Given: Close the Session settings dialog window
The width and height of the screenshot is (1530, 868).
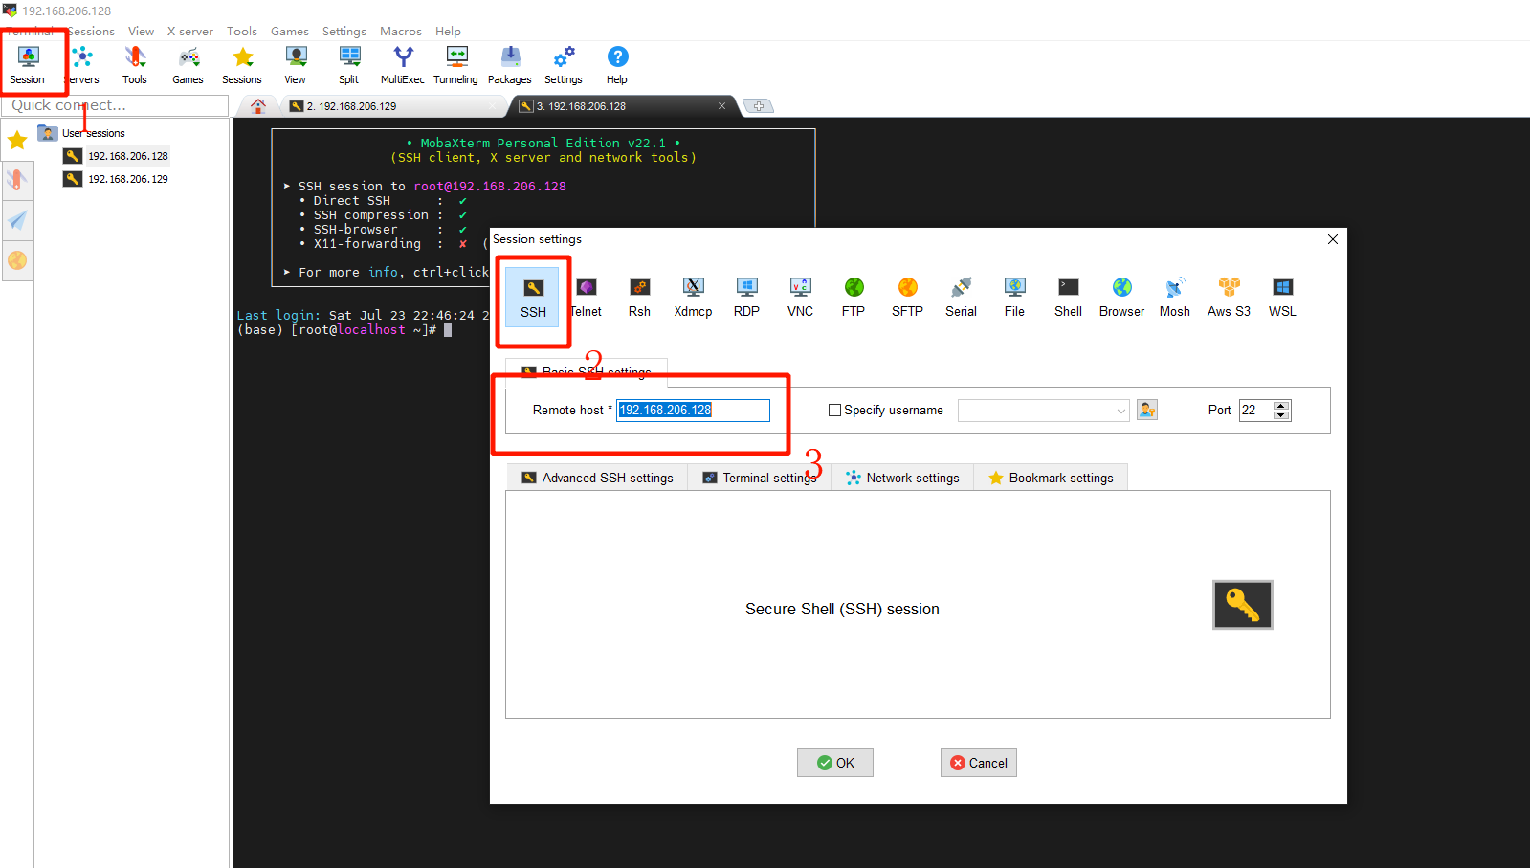Looking at the screenshot, I should (x=1333, y=239).
